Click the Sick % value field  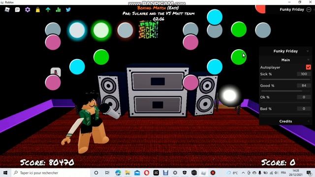pyautogui.click(x=304, y=74)
